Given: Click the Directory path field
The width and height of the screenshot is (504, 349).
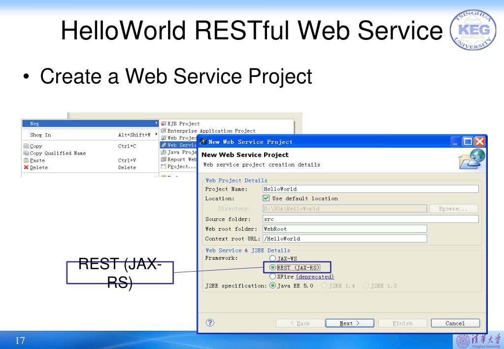Looking at the screenshot, I should coord(344,209).
